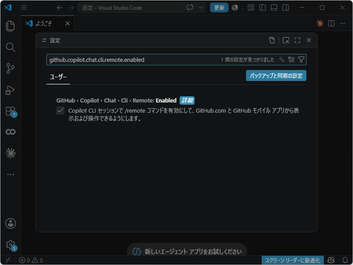353x265 pixels.
Task: Maximize the settings dialog
Action: [x=297, y=40]
